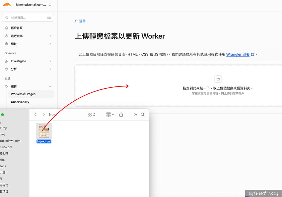The height and width of the screenshot is (197, 282).
Task: Open the Minwto@gmail.com account switcher
Action: pos(33,5)
